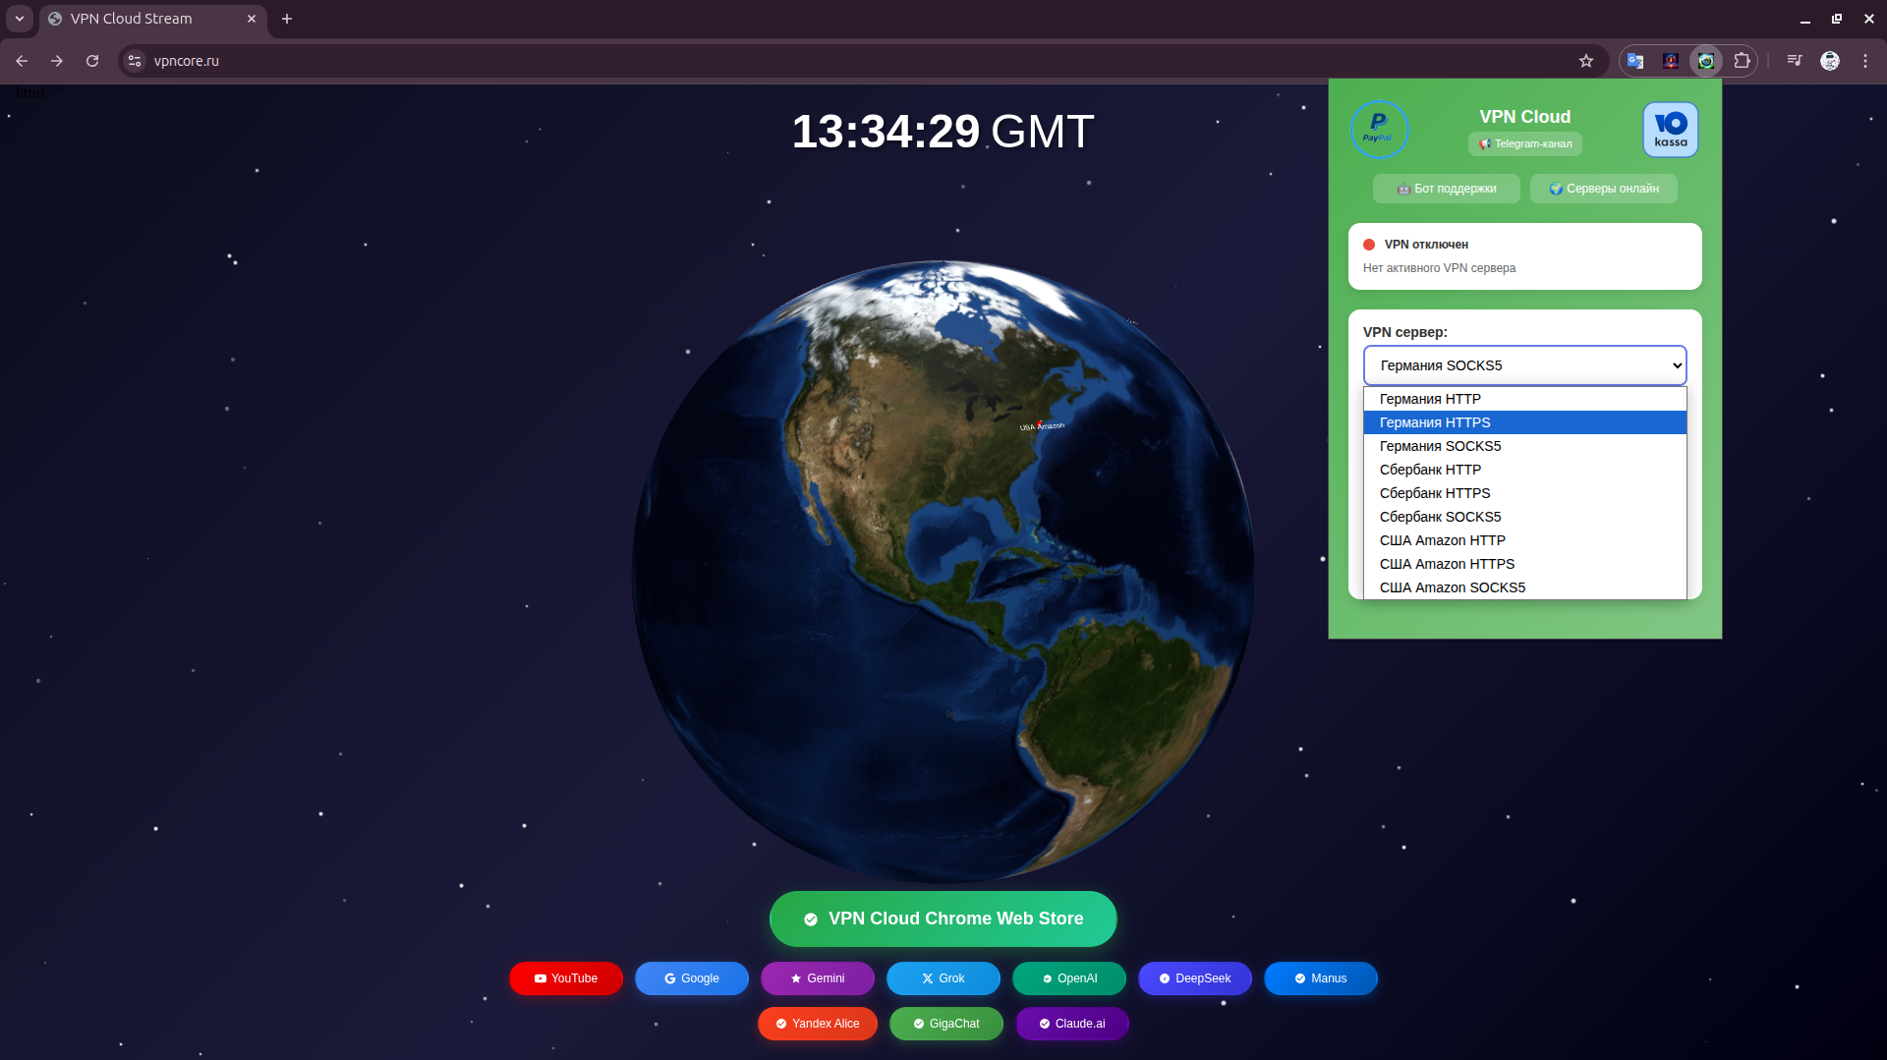Viewport: 1887px width, 1060px height.
Task: Click the fiery extension icon beside Translate
Action: click(x=1671, y=61)
